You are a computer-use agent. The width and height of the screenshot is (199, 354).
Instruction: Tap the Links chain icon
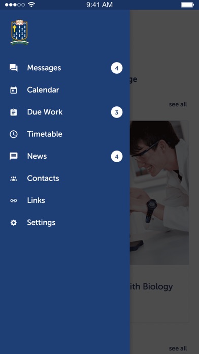point(14,200)
